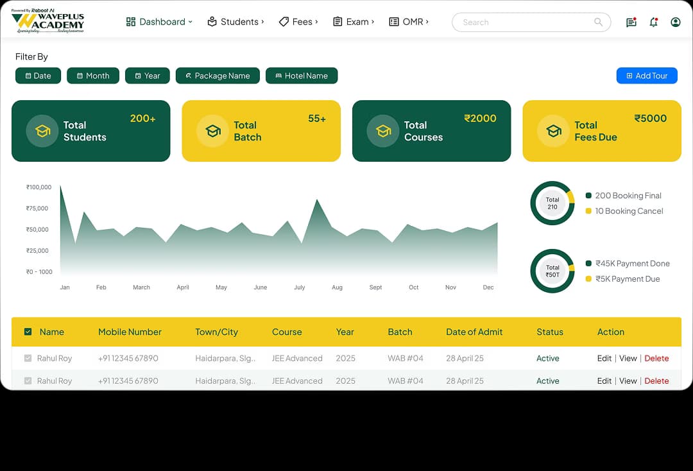The width and height of the screenshot is (693, 471).
Task: Check the checkbox on the second table row
Action: pyautogui.click(x=28, y=381)
